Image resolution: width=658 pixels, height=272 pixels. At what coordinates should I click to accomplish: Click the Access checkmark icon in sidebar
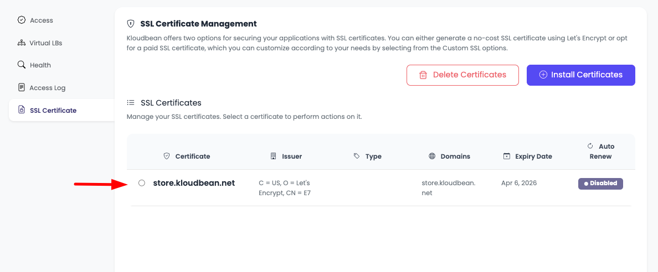pos(22,20)
